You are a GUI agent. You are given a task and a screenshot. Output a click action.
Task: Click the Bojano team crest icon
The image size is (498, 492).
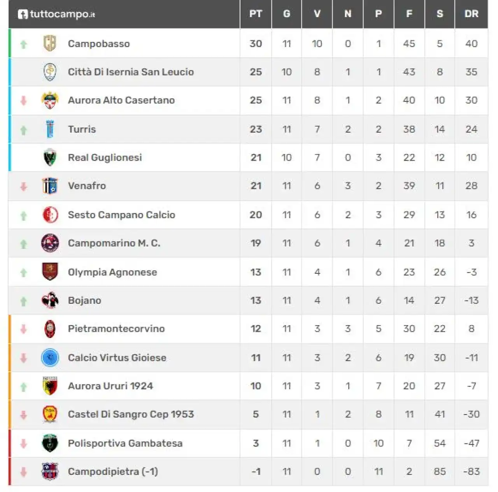click(50, 300)
